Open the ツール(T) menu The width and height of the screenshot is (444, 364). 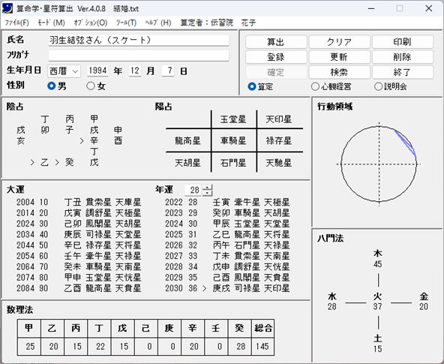click(126, 23)
